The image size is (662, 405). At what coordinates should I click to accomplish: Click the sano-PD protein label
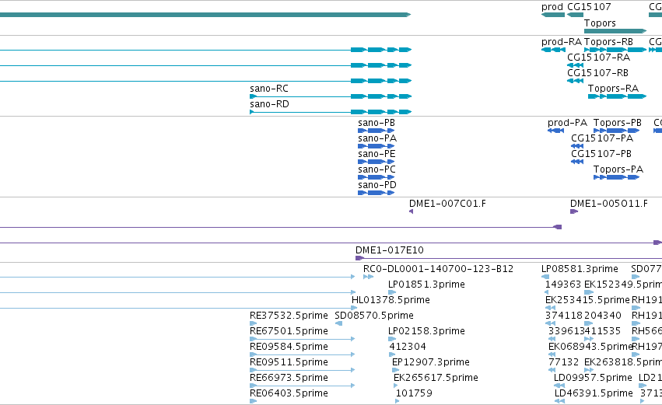point(377,185)
